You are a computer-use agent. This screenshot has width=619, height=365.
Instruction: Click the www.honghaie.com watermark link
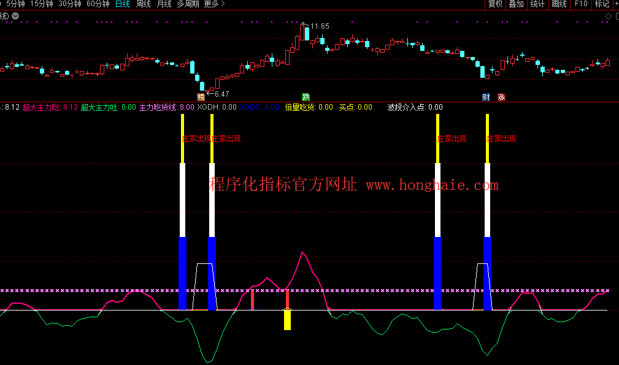(x=432, y=184)
